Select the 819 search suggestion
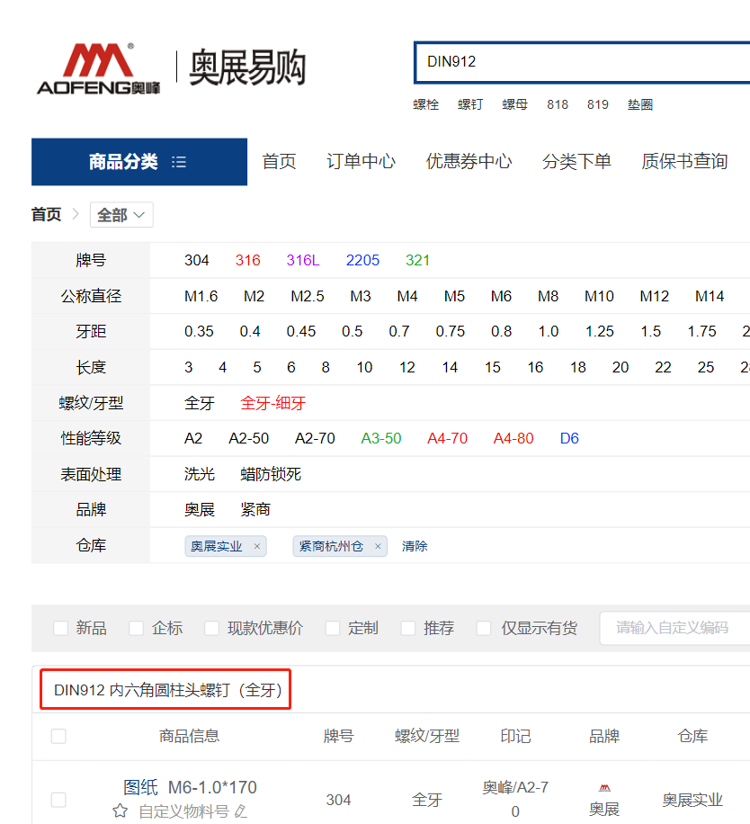750x824 pixels. pyautogui.click(x=598, y=104)
